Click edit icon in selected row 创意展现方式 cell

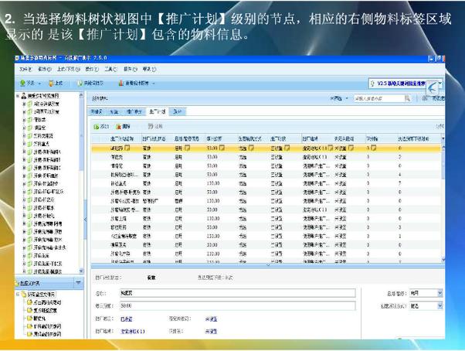pos(251,148)
